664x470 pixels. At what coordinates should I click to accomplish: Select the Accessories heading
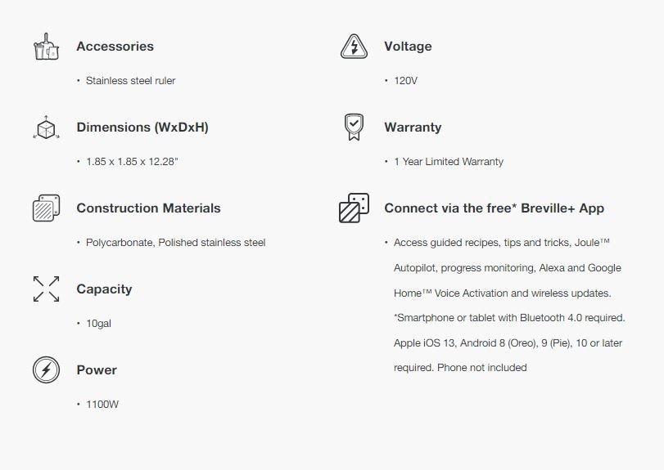point(115,46)
